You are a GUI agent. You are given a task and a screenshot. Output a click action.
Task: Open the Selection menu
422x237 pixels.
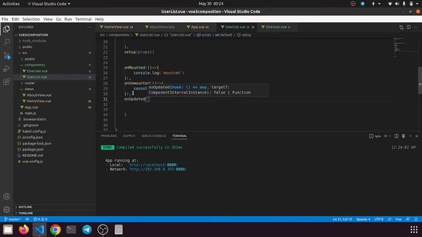pyautogui.click(x=31, y=19)
